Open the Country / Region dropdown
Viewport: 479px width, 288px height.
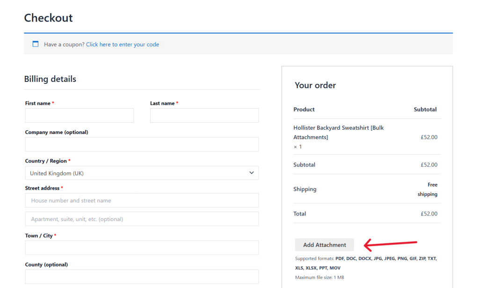[142, 173]
